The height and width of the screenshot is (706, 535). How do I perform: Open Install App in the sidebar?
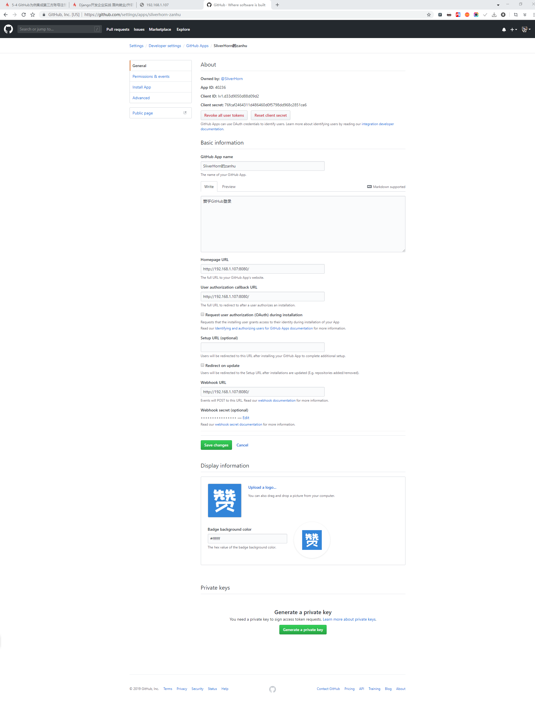[160, 87]
